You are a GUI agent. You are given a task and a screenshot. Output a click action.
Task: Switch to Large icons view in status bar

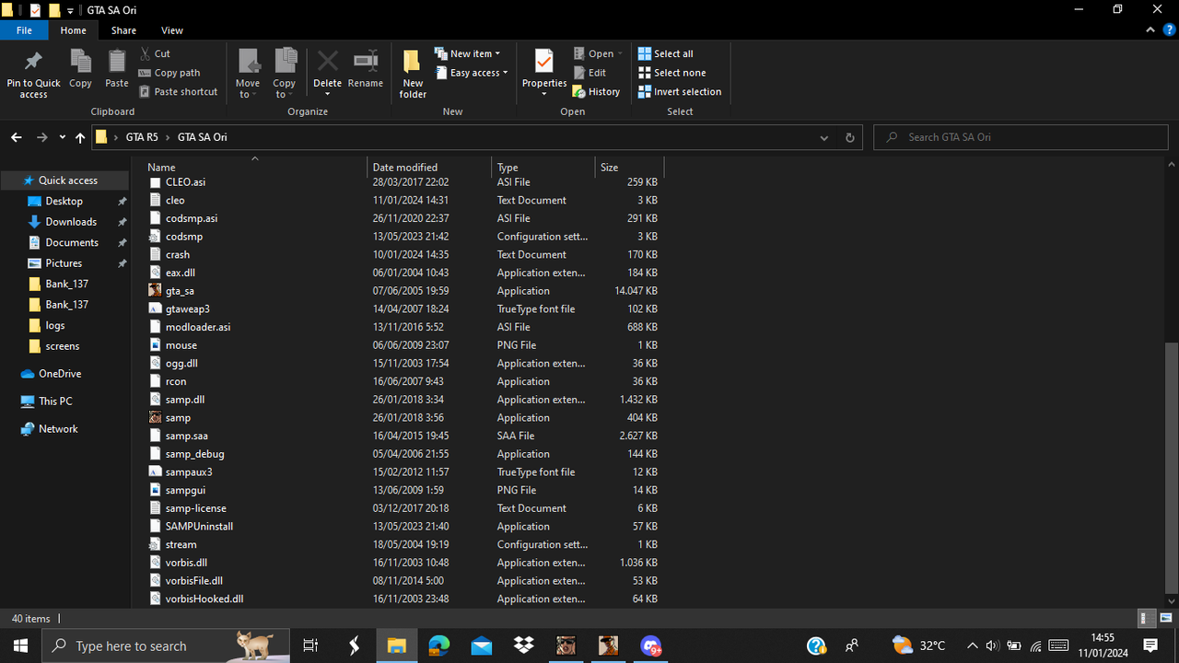pyautogui.click(x=1166, y=619)
